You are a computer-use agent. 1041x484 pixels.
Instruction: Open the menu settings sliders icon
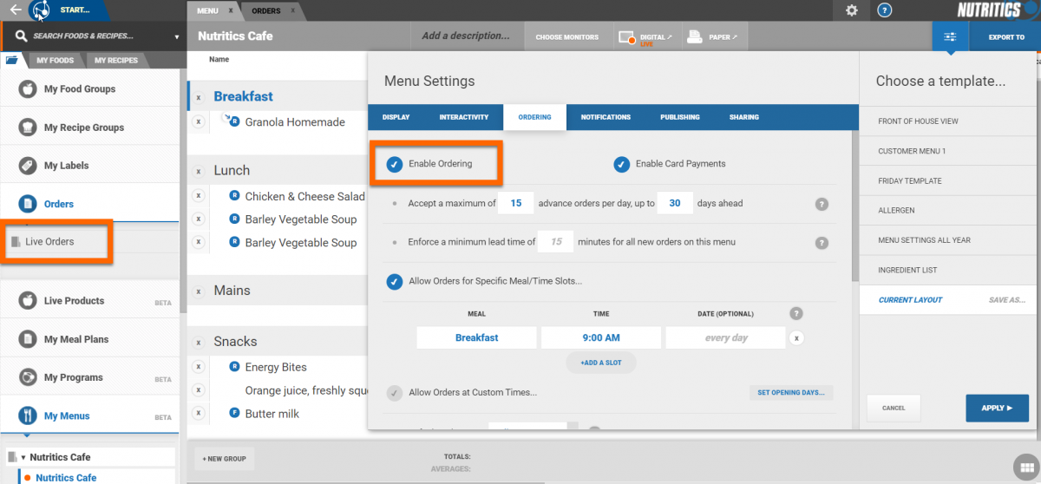coord(951,37)
